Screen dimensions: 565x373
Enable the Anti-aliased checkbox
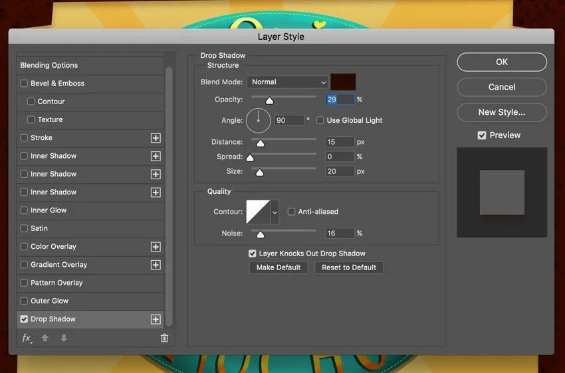291,212
